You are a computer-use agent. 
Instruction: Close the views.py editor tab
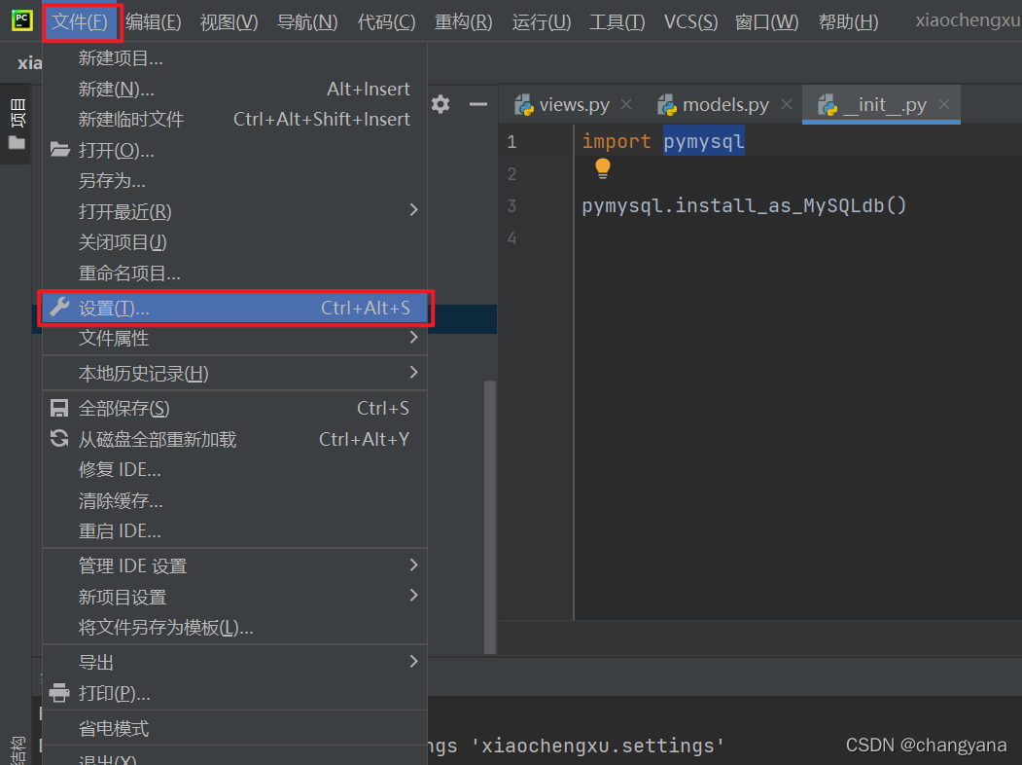coord(626,104)
